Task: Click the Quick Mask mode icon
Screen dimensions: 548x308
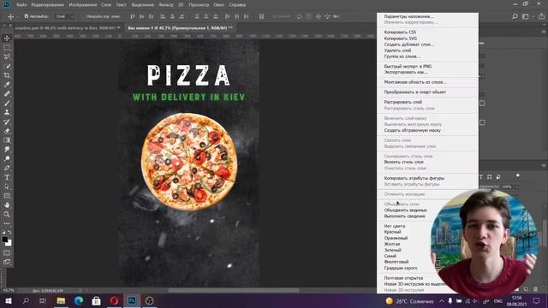Action: pyautogui.click(x=7, y=252)
